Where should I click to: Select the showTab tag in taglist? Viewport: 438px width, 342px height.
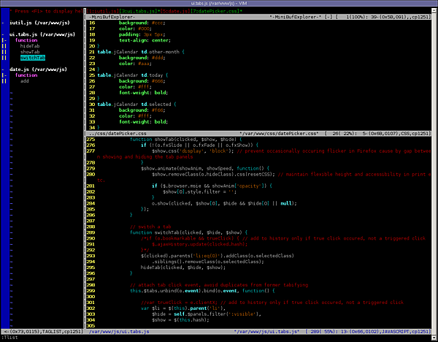[x=30, y=52]
